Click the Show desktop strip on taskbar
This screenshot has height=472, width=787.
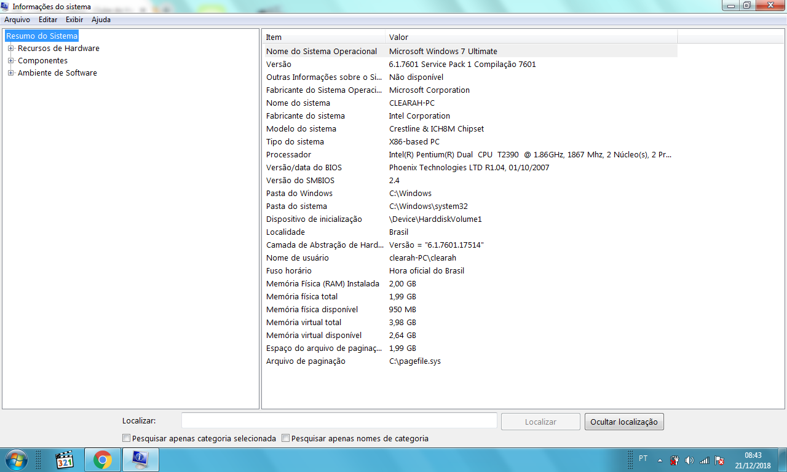pyautogui.click(x=783, y=460)
